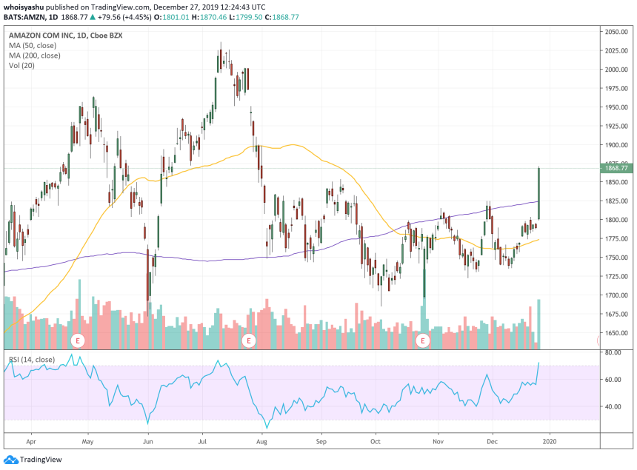Click the 1750.00 price axis label
Screen dimensions: 637x470
point(616,258)
